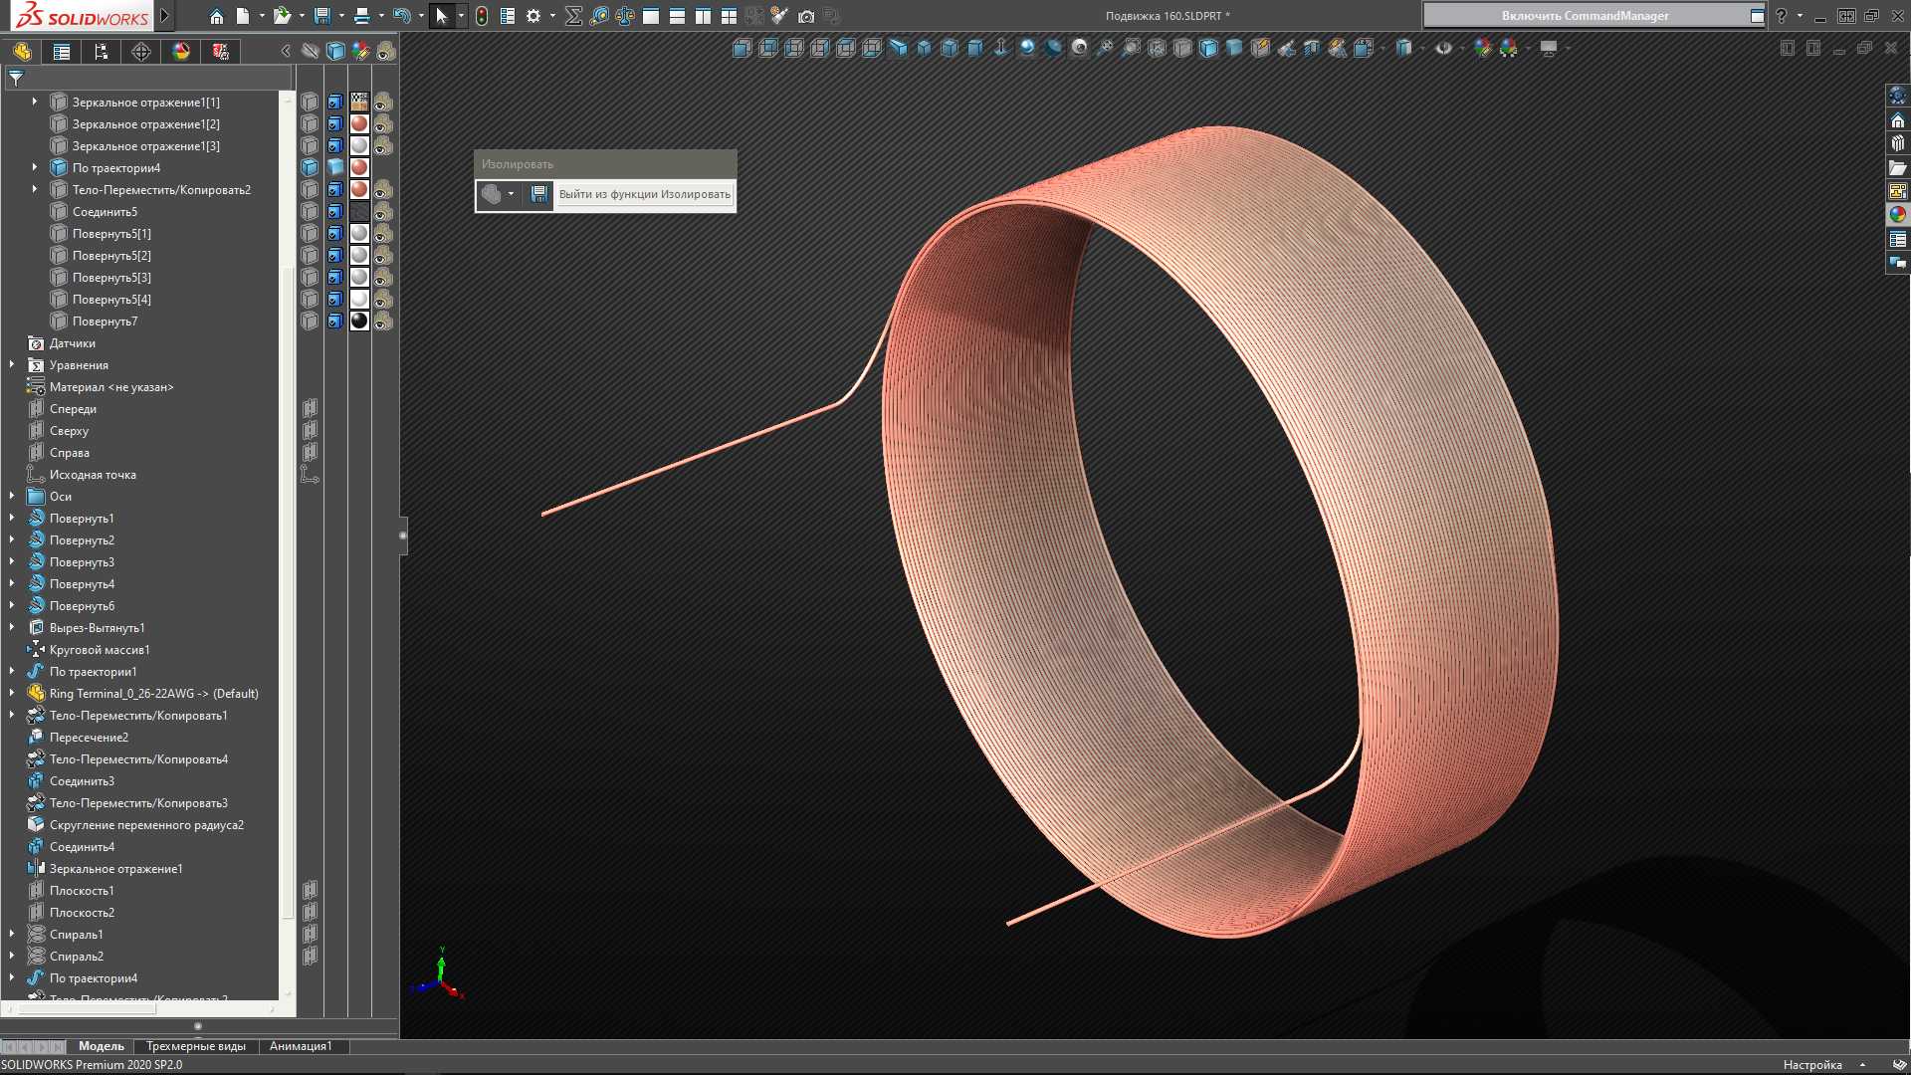Click the feature tree horizontal scrollbar

pyautogui.click(x=87, y=1008)
